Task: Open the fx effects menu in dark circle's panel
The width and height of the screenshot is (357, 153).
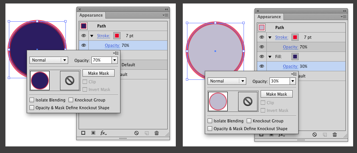Action: (x=104, y=133)
